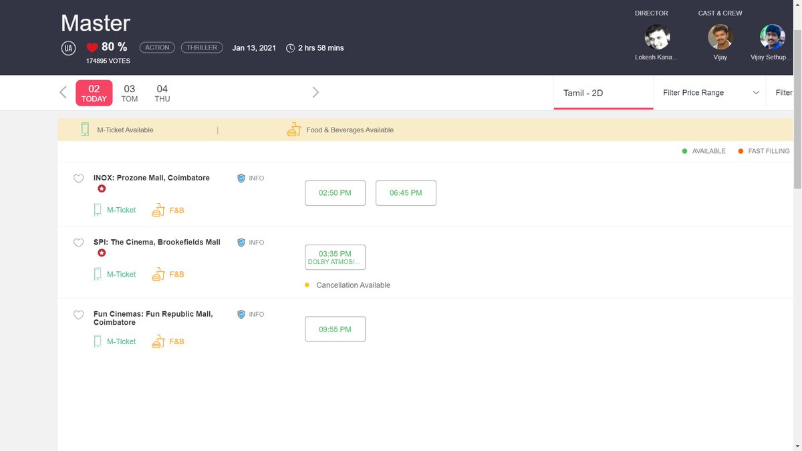Favorite Fun Cinemas with heart icon

(78, 315)
